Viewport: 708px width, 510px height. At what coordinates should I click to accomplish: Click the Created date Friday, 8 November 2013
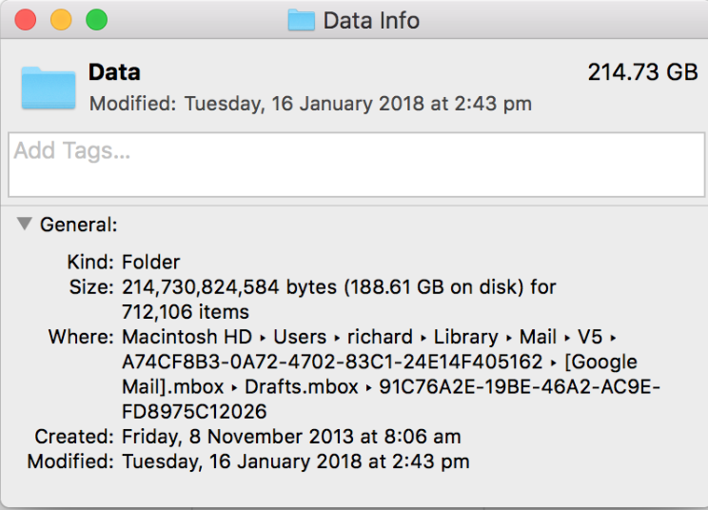tap(291, 437)
